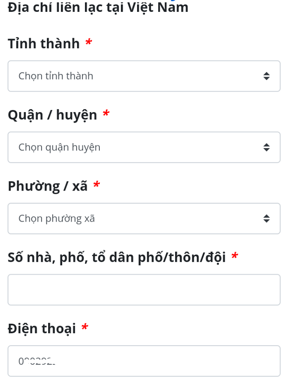This screenshot has height=385, width=293.
Task: Click the 'Tỉnh thành' field label
Action: coord(44,44)
